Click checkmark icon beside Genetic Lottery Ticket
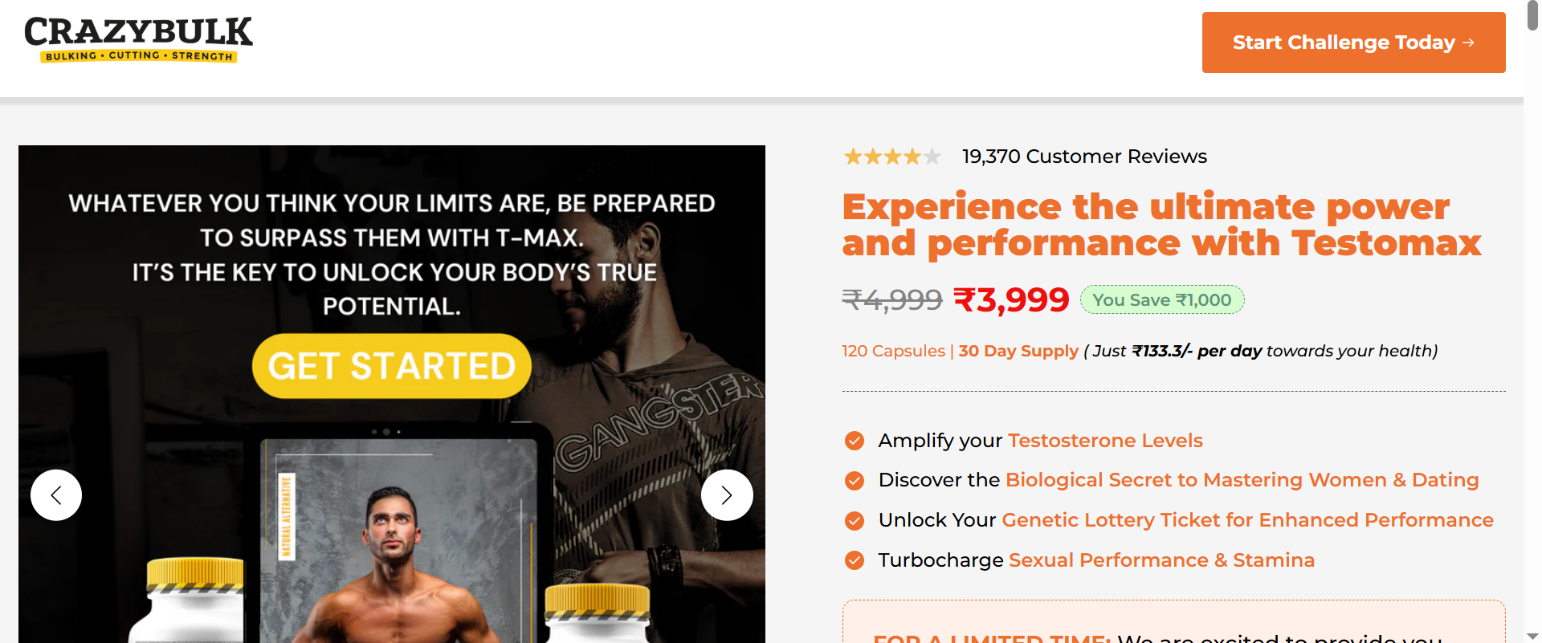Screen dimensions: 1542x643 (855, 521)
